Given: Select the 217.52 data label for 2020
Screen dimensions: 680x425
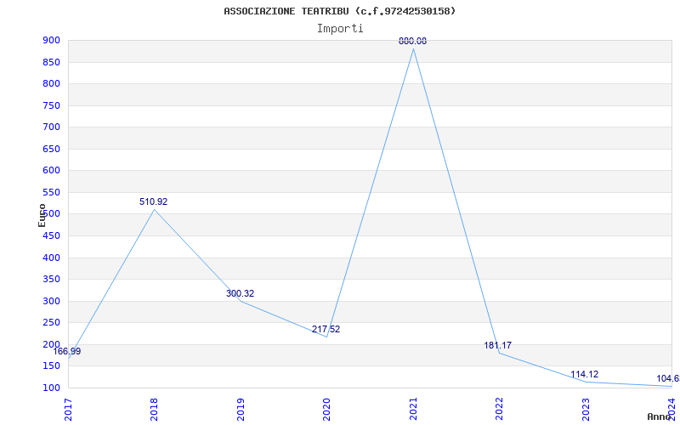Looking at the screenshot, I should pyautogui.click(x=326, y=329).
